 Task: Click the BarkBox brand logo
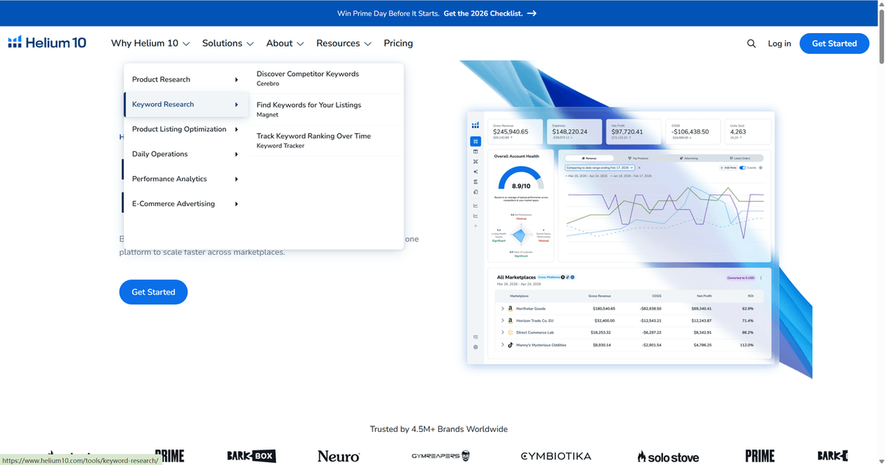pyautogui.click(x=251, y=456)
